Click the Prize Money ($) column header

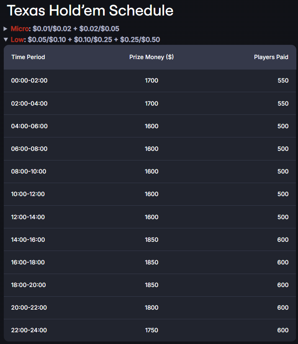pos(152,57)
